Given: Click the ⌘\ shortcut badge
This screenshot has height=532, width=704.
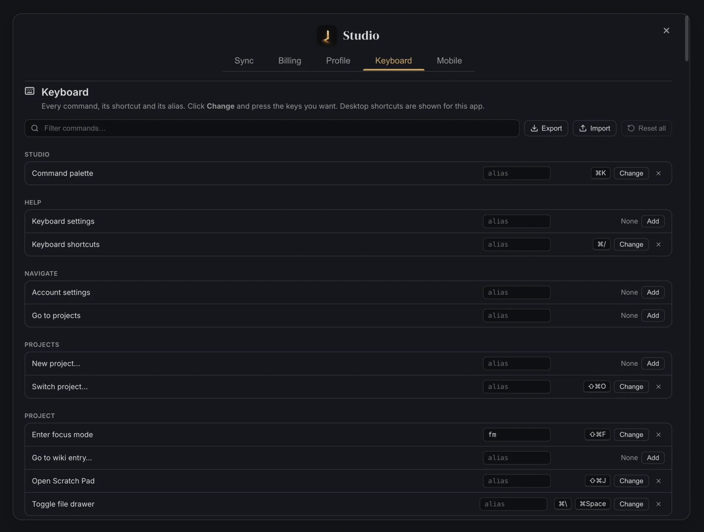Looking at the screenshot, I should pos(563,504).
